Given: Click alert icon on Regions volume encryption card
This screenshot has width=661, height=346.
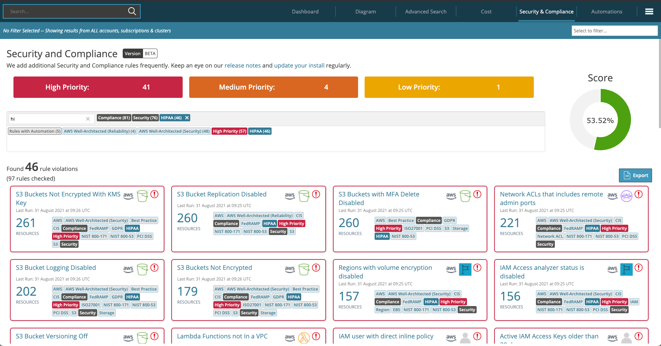Looking at the screenshot, I should pyautogui.click(x=477, y=268).
